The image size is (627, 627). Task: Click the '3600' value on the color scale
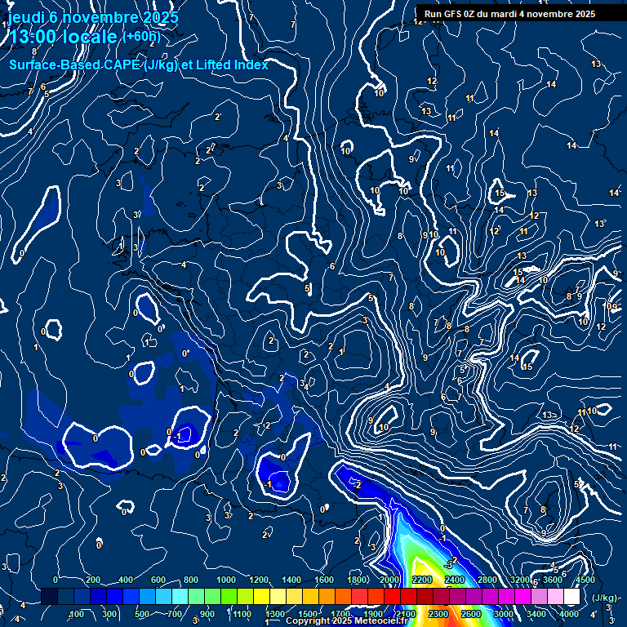[x=553, y=580]
